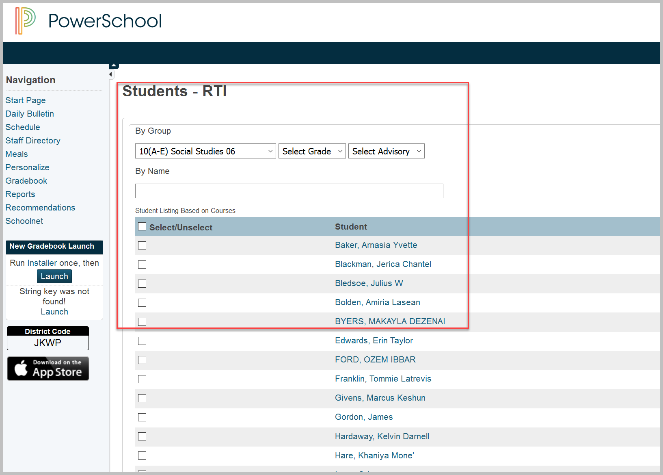Open the Staff Directory page
663x475 pixels.
tap(32, 140)
